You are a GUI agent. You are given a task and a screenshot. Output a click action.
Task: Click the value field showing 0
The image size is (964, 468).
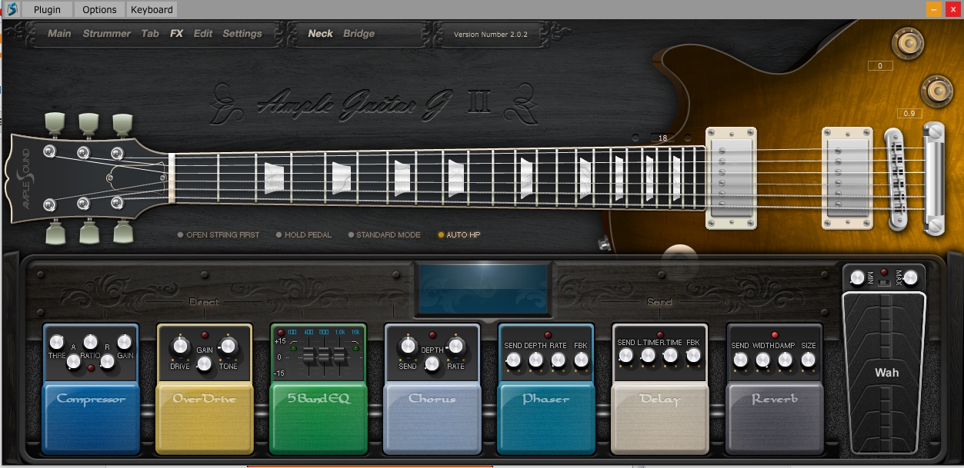[x=880, y=66]
